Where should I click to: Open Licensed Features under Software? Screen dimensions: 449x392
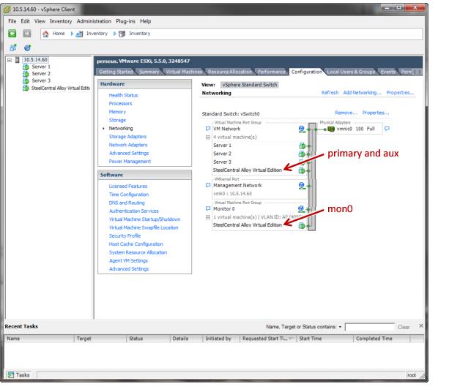pyautogui.click(x=128, y=186)
